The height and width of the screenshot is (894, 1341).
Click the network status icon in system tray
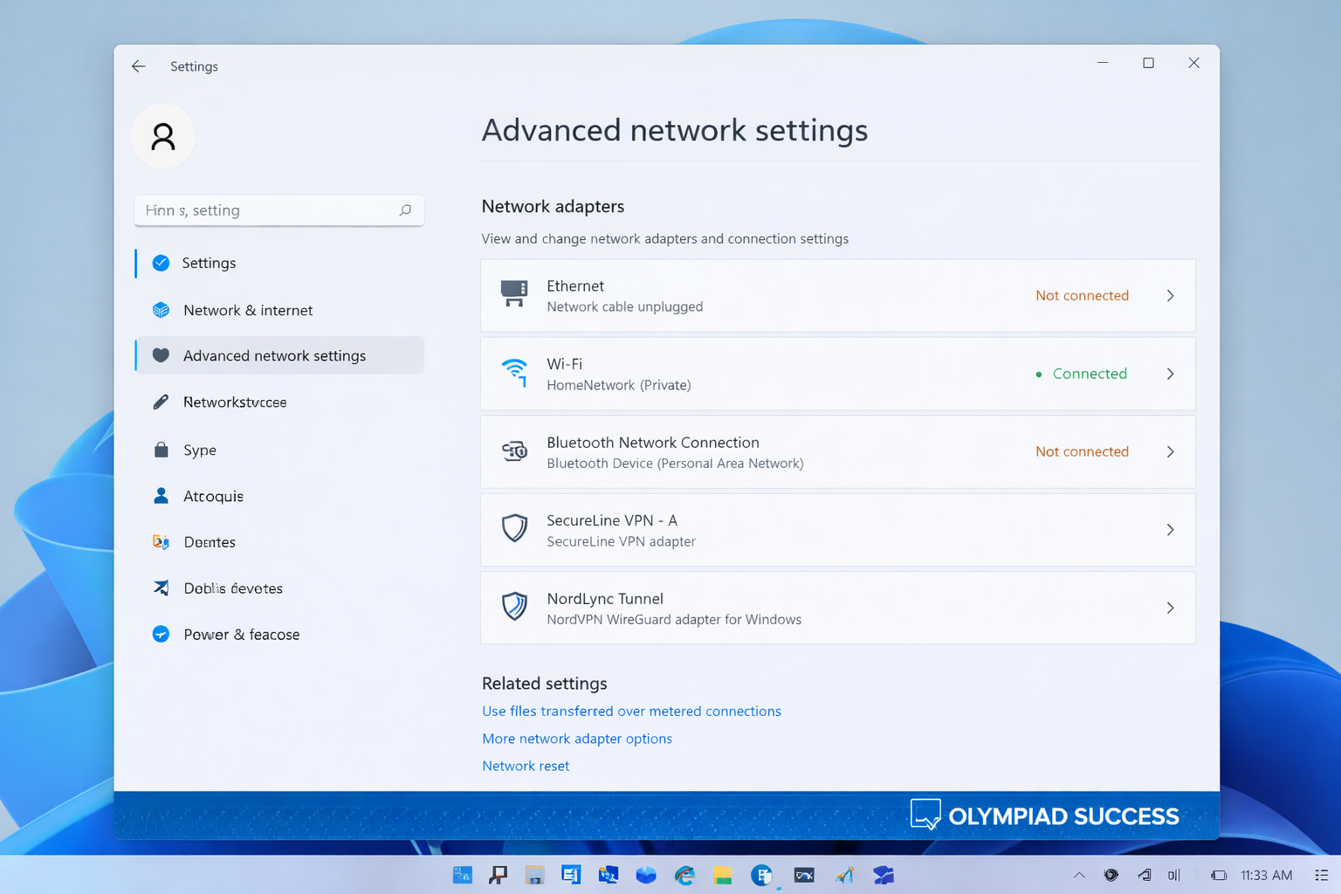point(1143,875)
